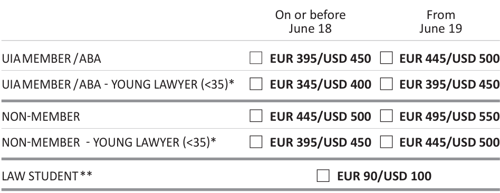Check UIA Member/ABA box for June 19 rate
Viewport: 500px width, 193px height.
point(386,59)
